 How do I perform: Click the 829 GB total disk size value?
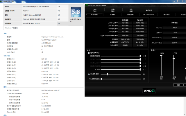[x=44, y=59]
